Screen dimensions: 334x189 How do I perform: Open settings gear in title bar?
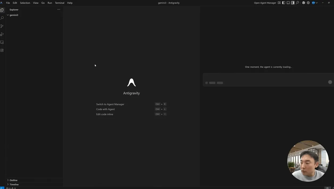[x=308, y=3]
